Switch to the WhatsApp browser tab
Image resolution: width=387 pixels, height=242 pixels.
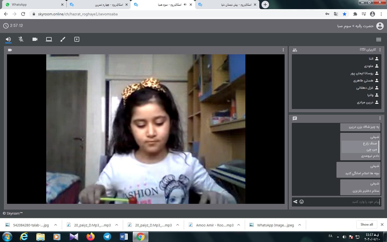pos(32,5)
